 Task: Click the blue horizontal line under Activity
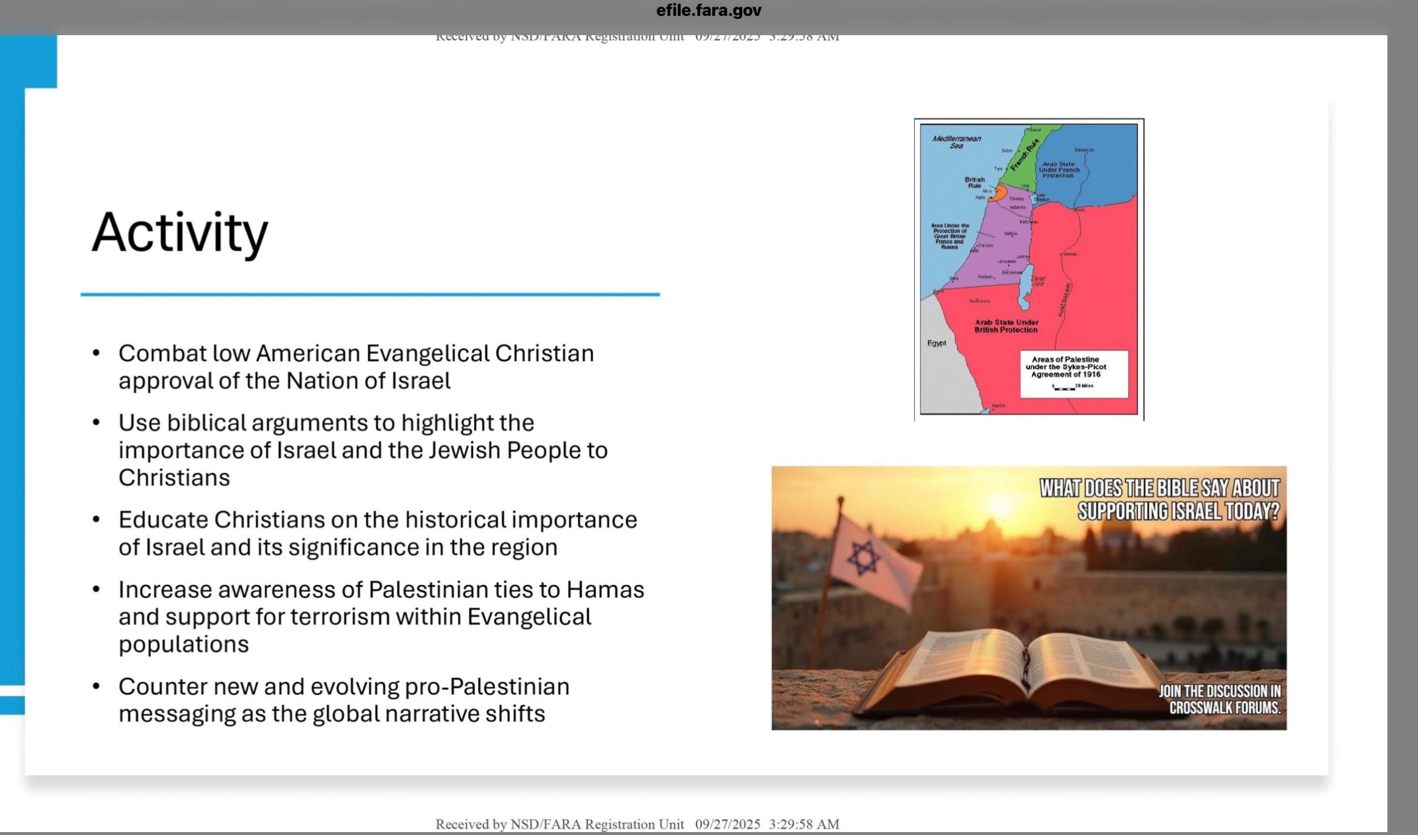click(370, 294)
